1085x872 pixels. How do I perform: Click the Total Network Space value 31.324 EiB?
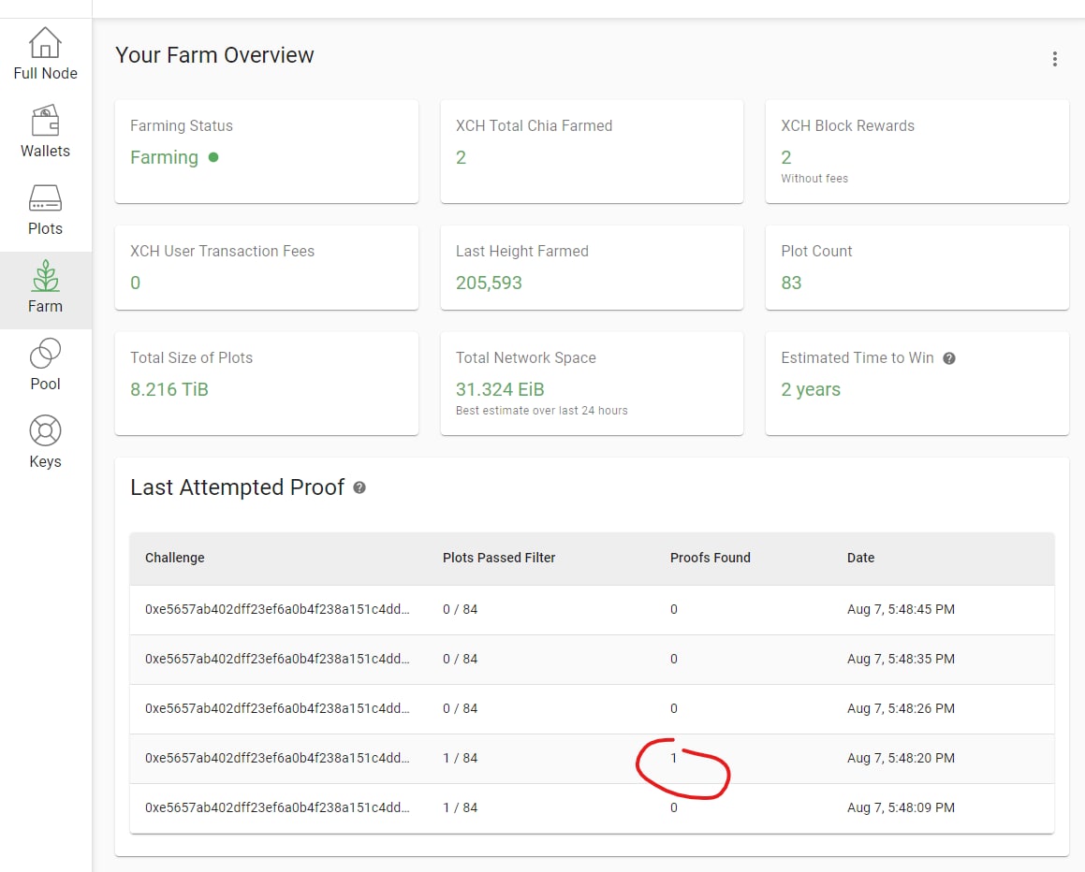pyautogui.click(x=500, y=389)
